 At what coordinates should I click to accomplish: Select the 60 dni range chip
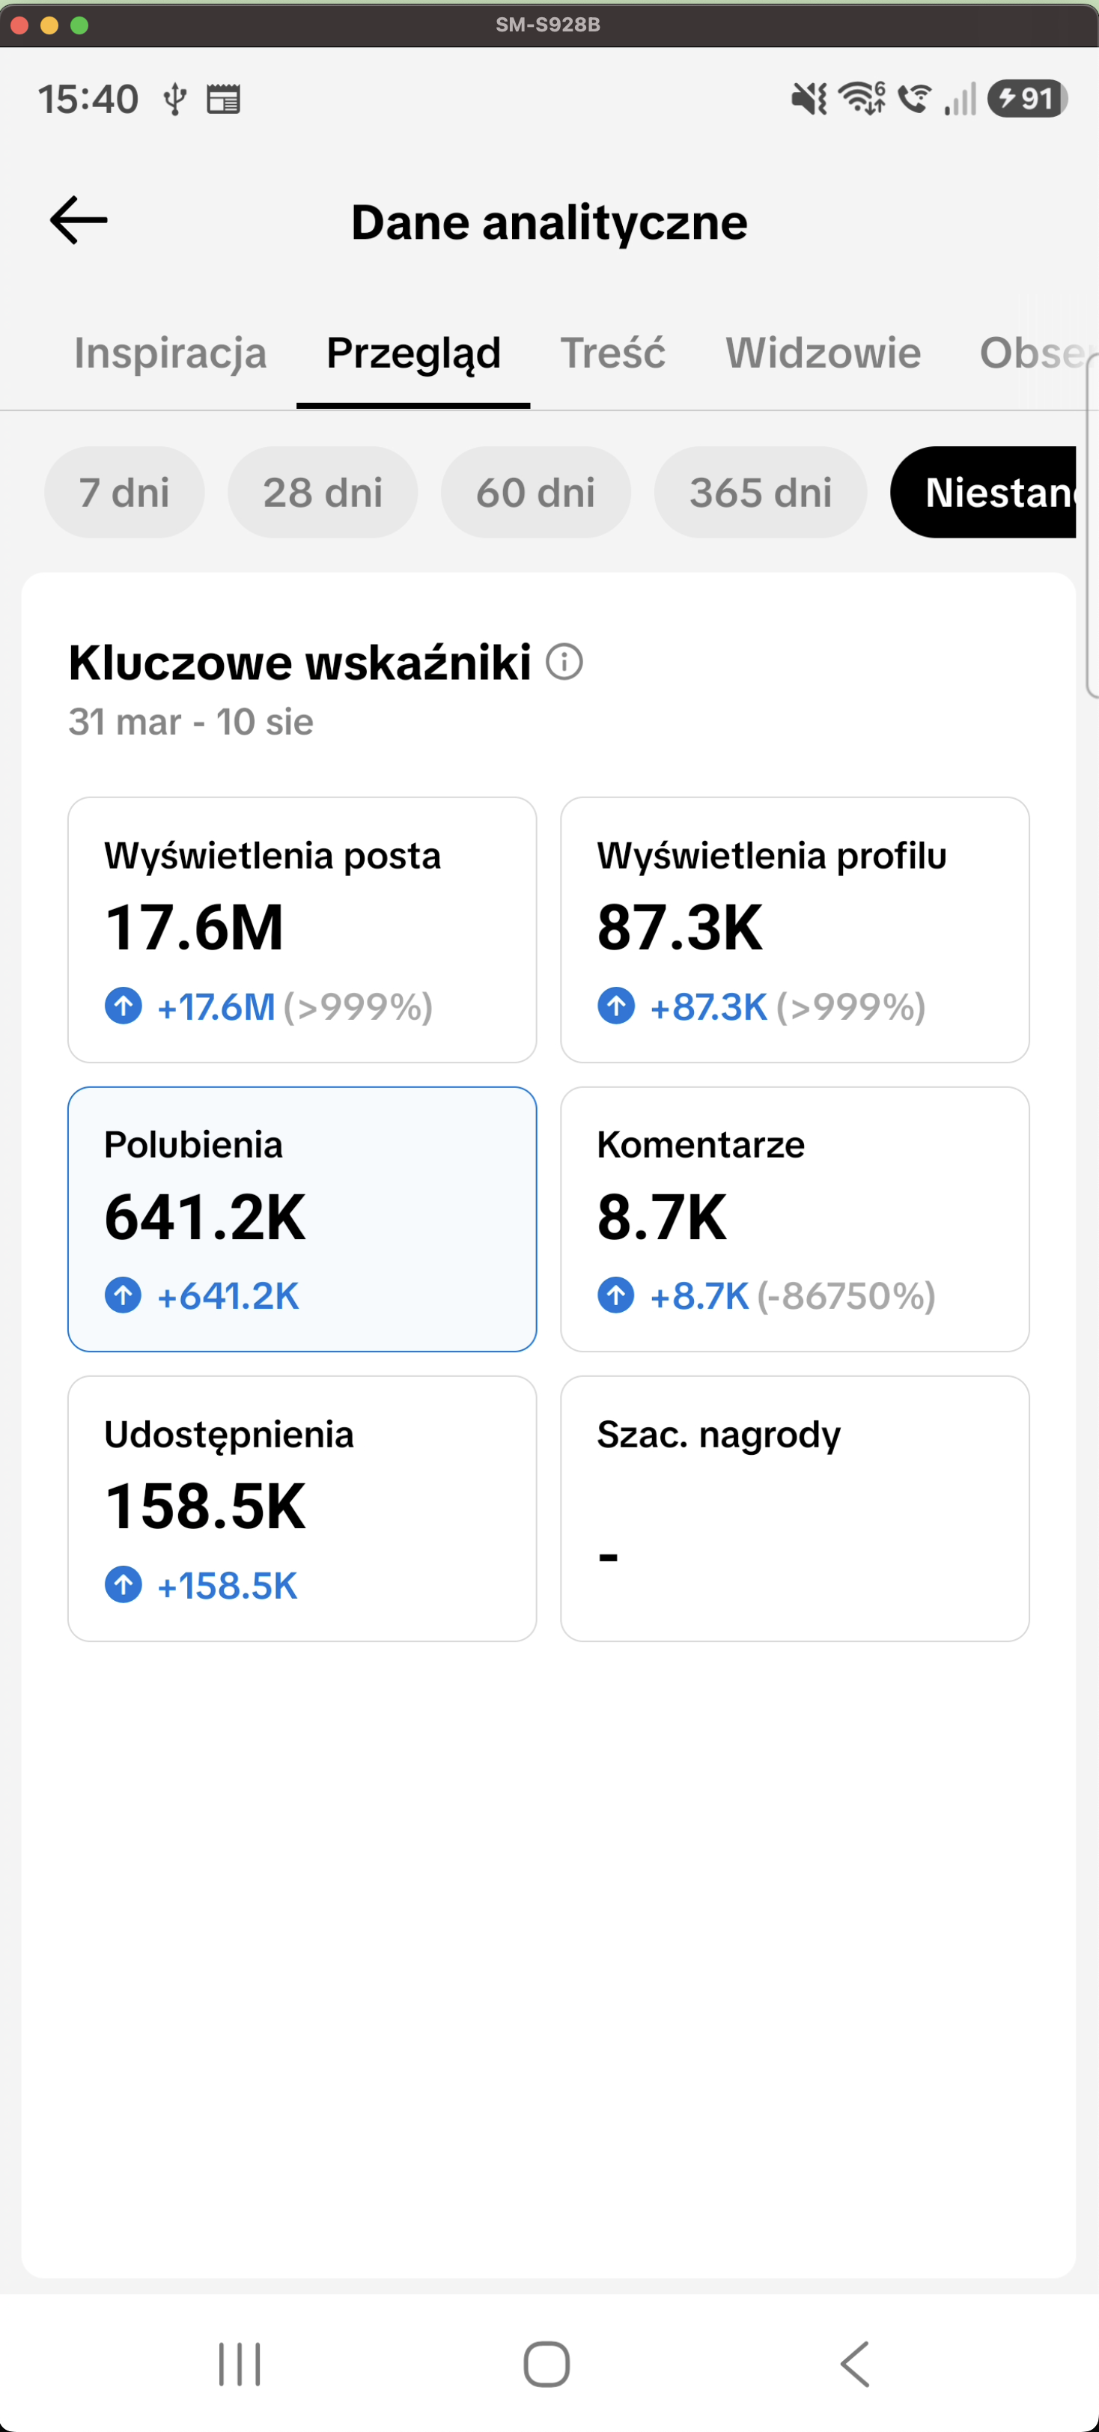pos(536,493)
